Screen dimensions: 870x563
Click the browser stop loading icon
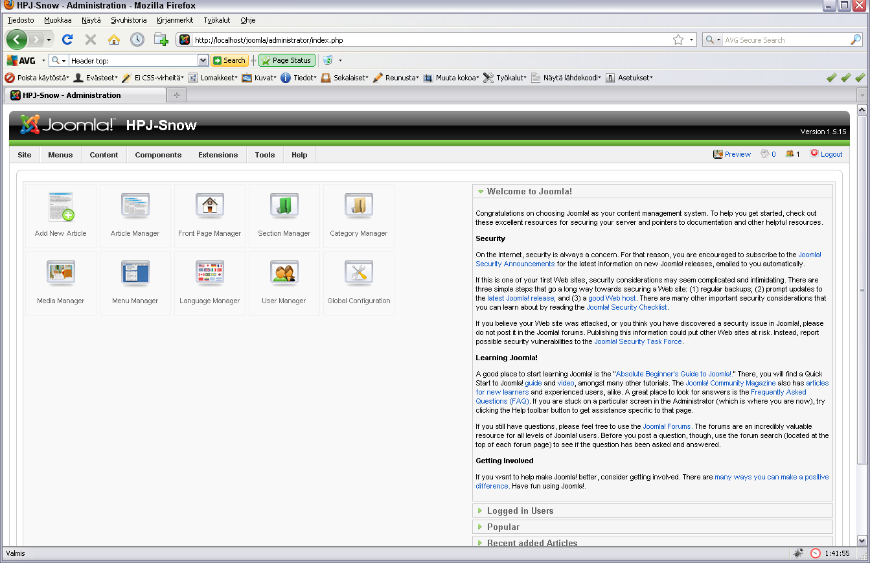tap(91, 40)
